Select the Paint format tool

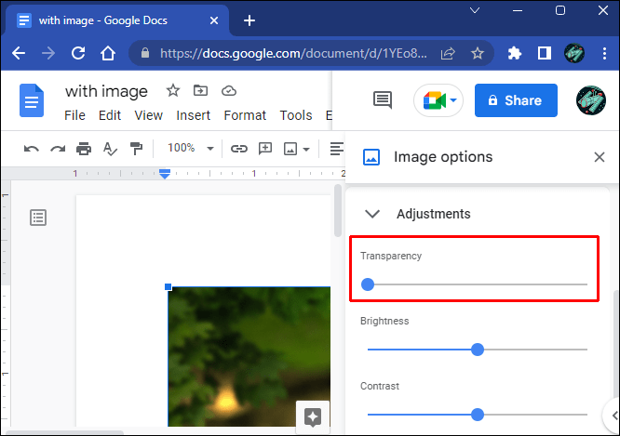pyautogui.click(x=136, y=149)
